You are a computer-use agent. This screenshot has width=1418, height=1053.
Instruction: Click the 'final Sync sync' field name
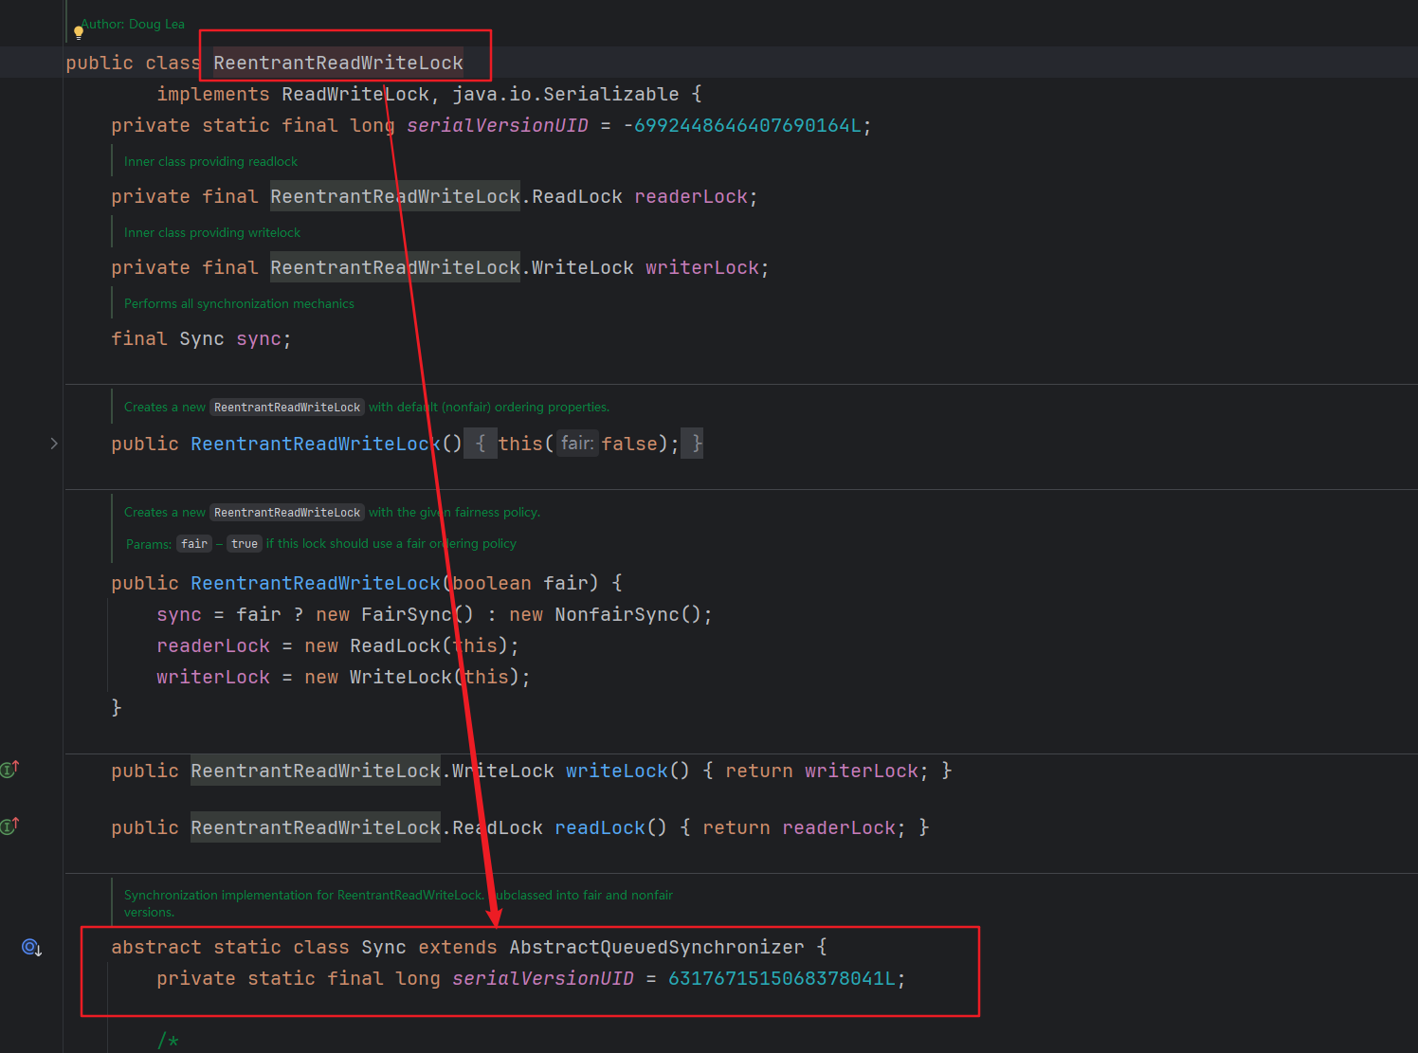258,338
